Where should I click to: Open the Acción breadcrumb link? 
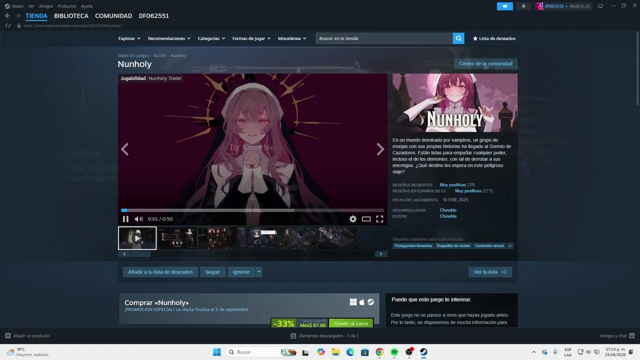click(159, 55)
